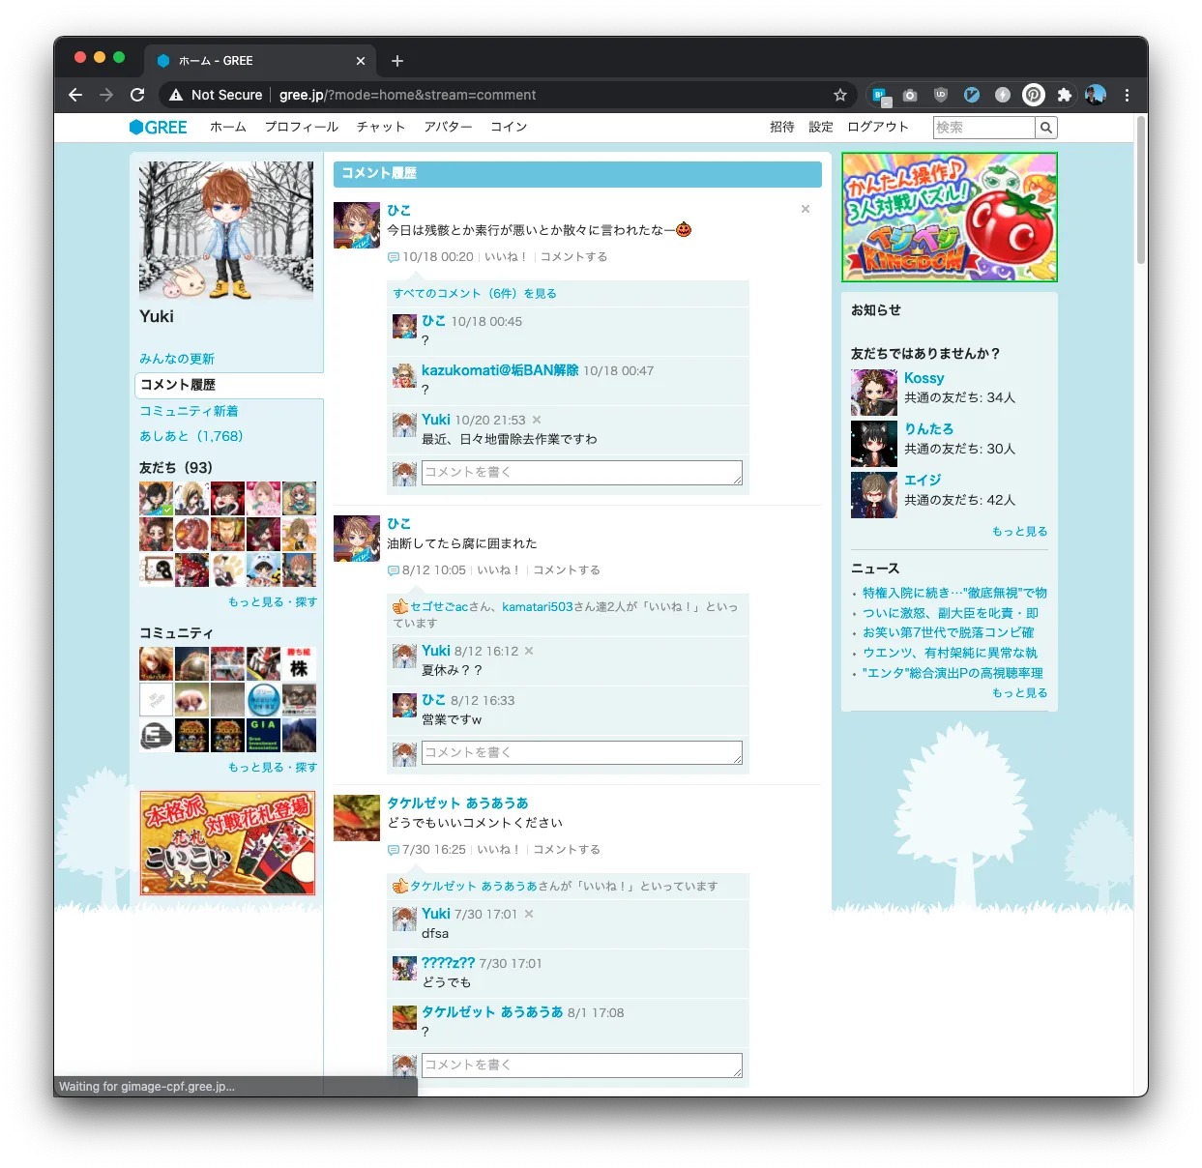The height and width of the screenshot is (1168, 1202).
Task: Select みんなの更新 in the sidebar
Action: (177, 359)
